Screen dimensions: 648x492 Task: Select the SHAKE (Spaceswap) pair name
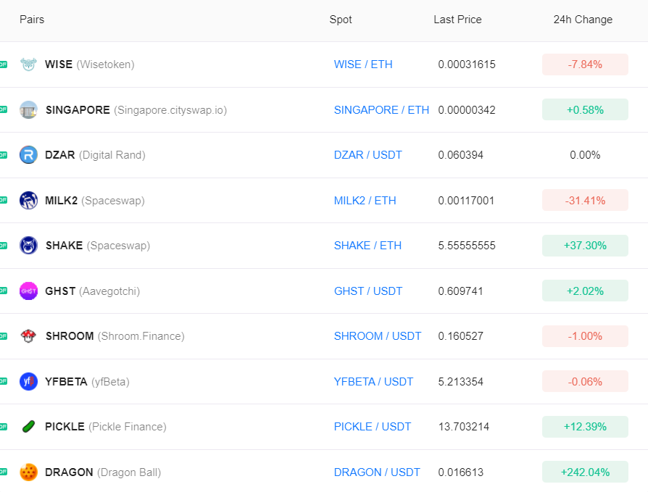coord(98,246)
